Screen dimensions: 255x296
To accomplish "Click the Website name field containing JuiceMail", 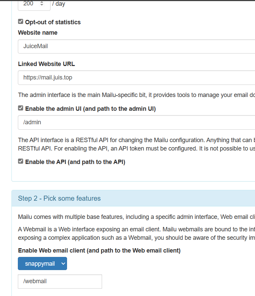I will [135, 46].
